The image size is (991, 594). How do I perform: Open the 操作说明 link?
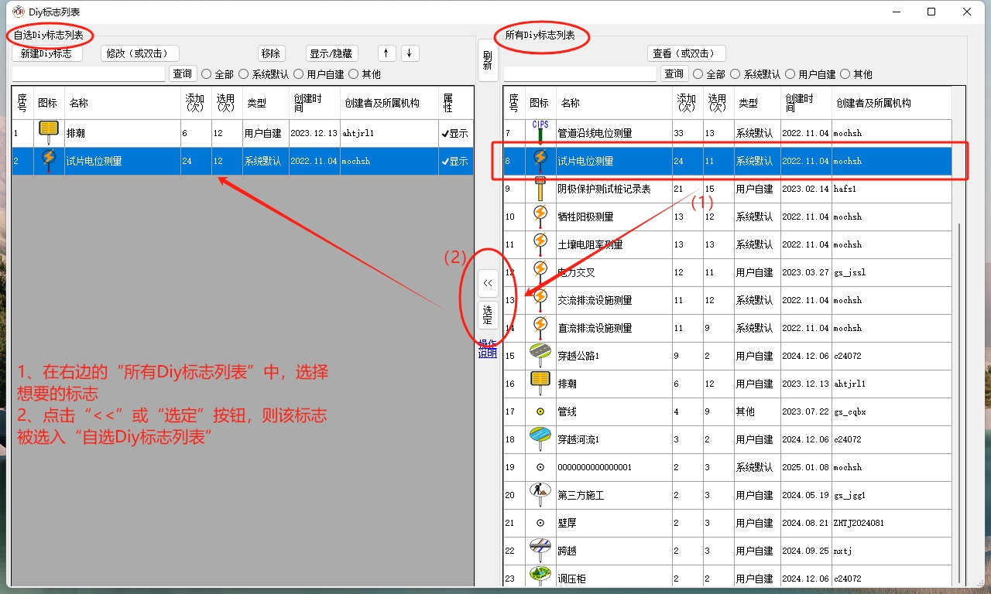(487, 349)
